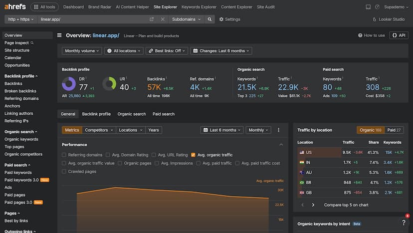Open the Monthly interval dropdown
The width and height of the screenshot is (413, 233).
tap(258, 130)
